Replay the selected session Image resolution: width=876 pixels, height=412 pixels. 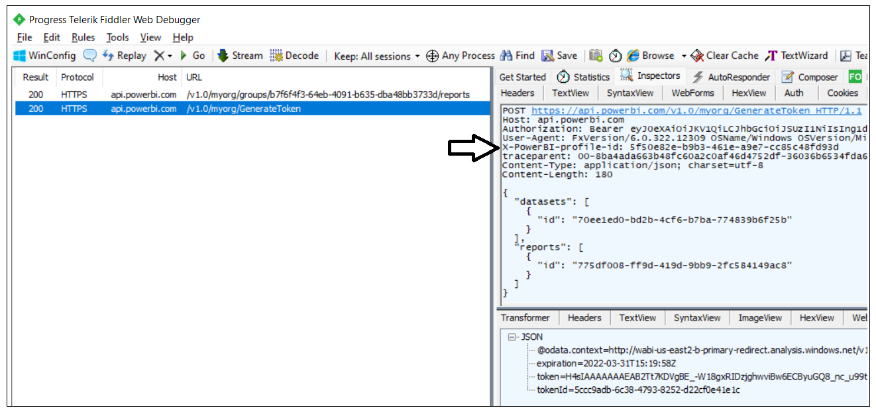tap(125, 56)
